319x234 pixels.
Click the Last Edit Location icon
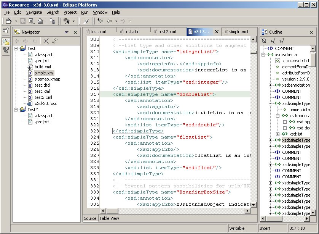100,21
